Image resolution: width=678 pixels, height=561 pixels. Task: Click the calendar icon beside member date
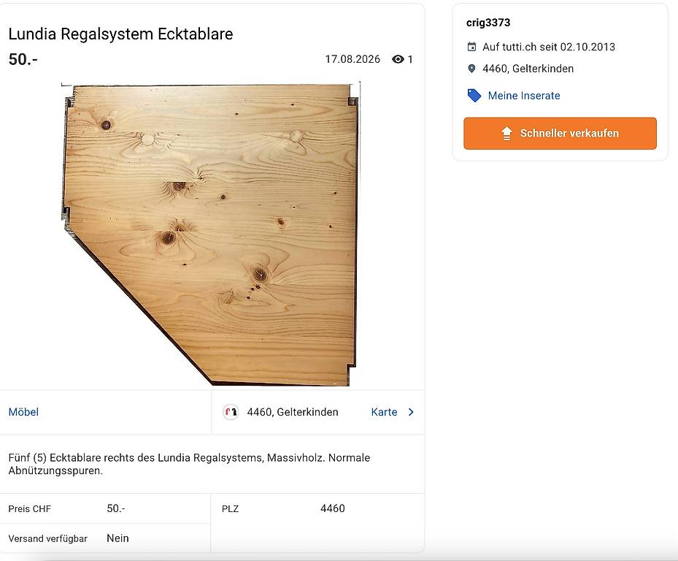(471, 47)
